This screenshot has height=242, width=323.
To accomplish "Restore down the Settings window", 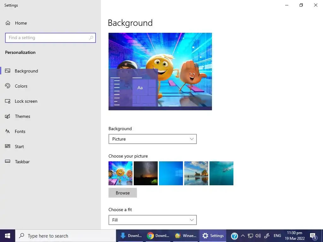I will click(301, 5).
